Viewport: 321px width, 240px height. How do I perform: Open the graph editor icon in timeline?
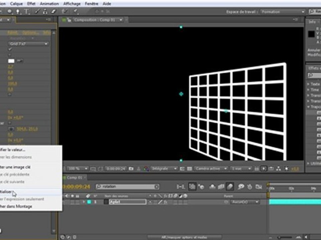pos(259,187)
